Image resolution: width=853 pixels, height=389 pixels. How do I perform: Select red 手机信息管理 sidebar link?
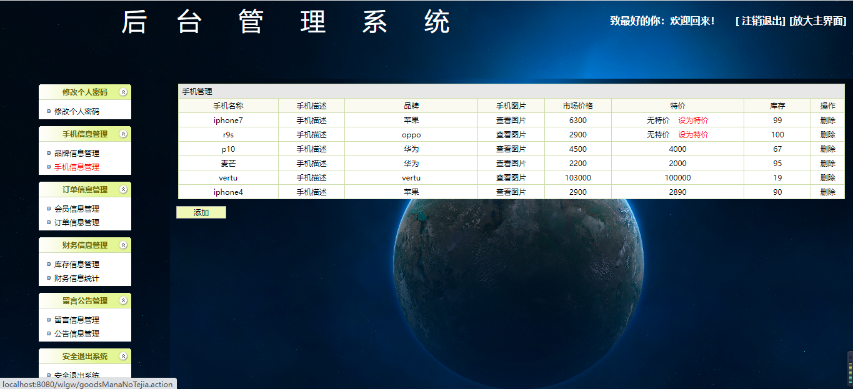point(77,167)
